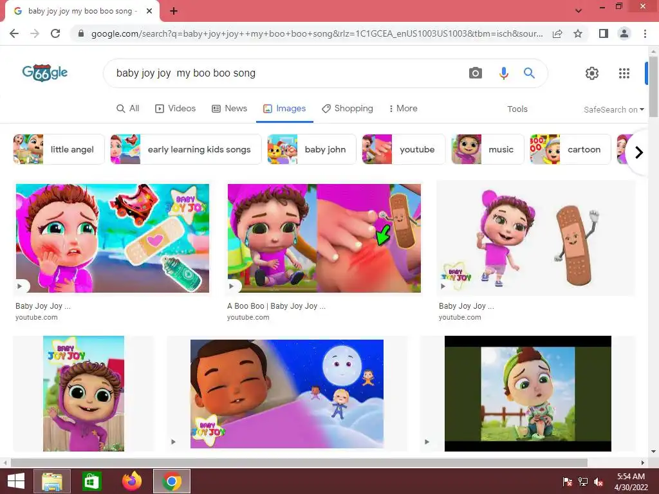This screenshot has width=659, height=494.
Task: Click the blue magnifier search button
Action: [x=529, y=73]
